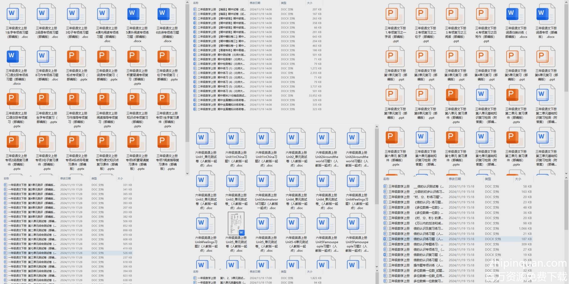Open the Unit5 document showing a page preview
569x284 pixels.
(236, 233)
